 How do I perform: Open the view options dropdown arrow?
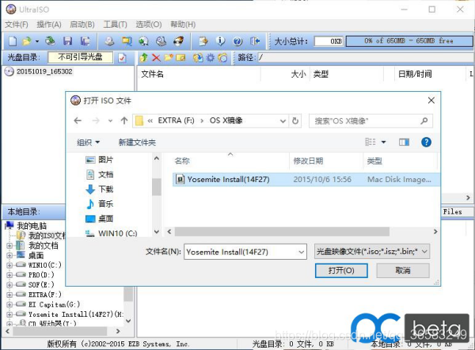pyautogui.click(x=383, y=142)
